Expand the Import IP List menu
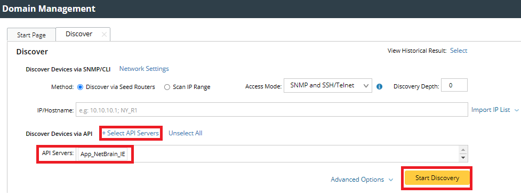Viewport: 521px width, 195px height. click(x=495, y=110)
